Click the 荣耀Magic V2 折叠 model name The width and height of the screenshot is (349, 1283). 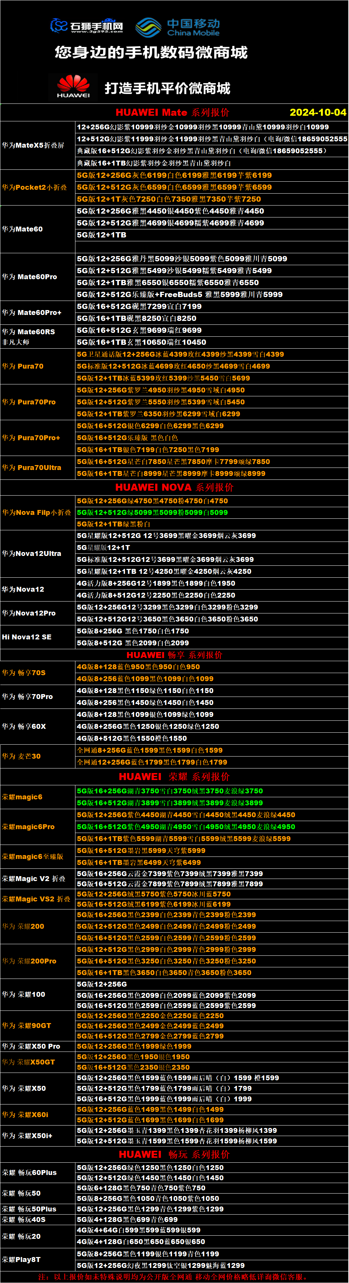tap(33, 879)
